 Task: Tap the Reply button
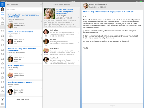[112, 106]
